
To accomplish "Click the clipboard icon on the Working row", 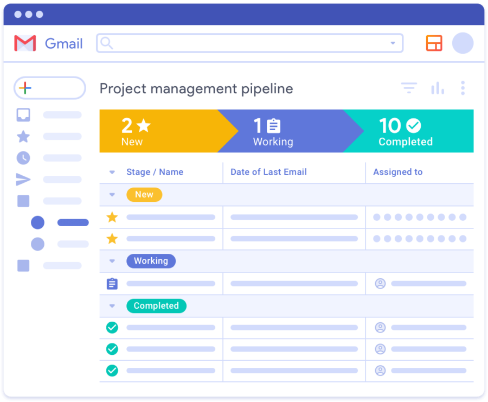I will (112, 283).
